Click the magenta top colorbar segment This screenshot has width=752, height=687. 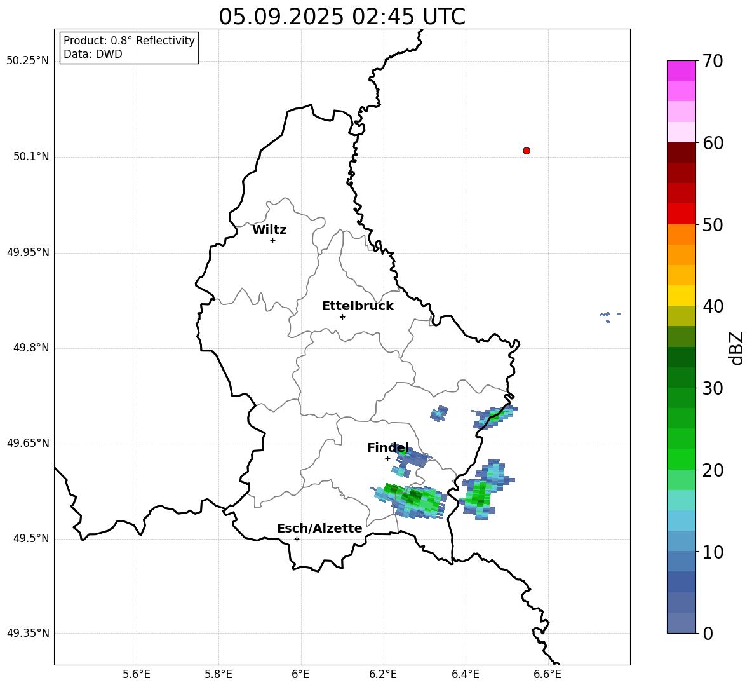[681, 71]
